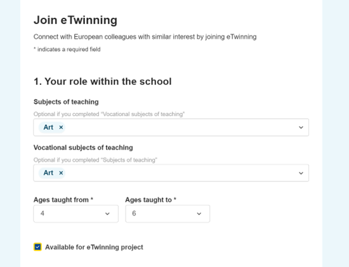Focus the Subjects of teaching multi-select field
The image size is (349, 267).
171,127
